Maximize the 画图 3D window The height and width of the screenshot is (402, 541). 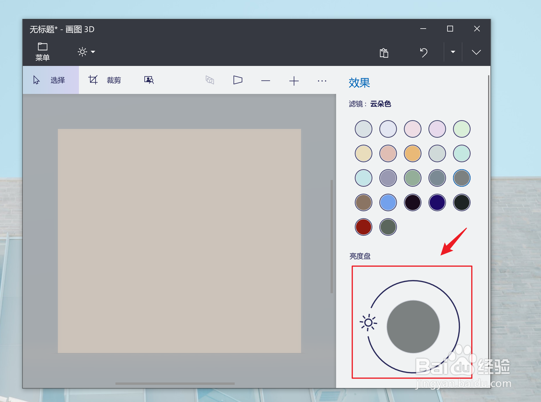pyautogui.click(x=450, y=29)
